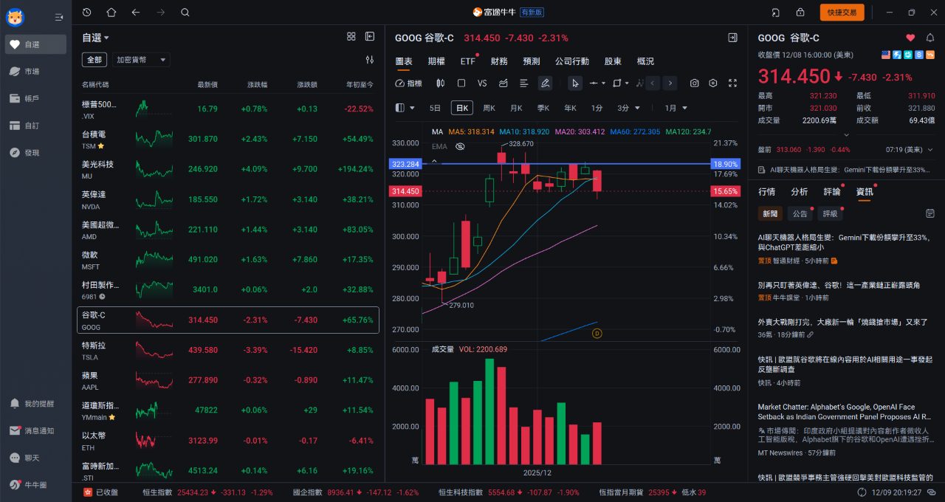
Task: Click the lock screen icon in title bar
Action: (800, 13)
